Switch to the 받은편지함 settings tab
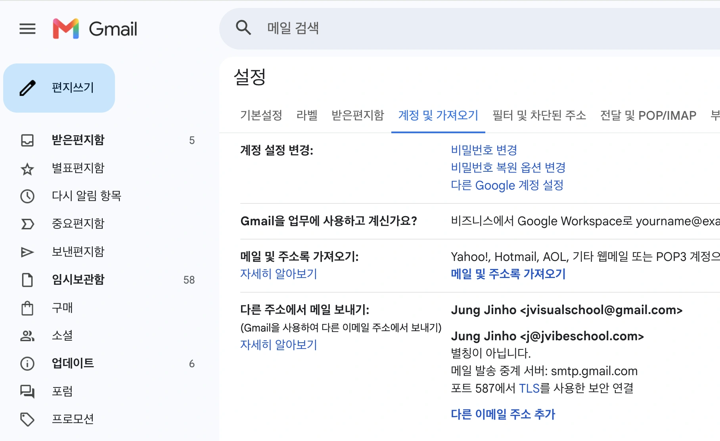 point(358,115)
